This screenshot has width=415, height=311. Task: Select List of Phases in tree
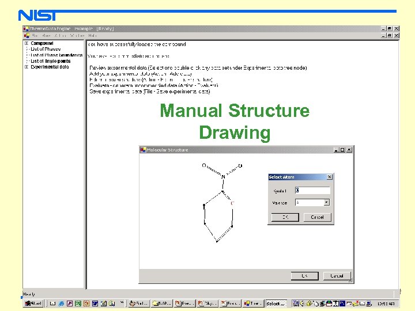46,49
